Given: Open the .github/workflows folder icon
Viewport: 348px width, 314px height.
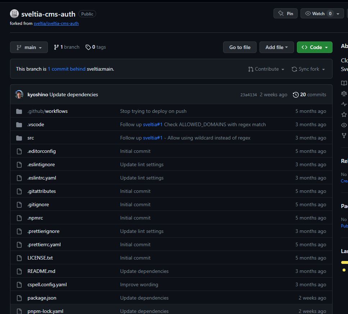Looking at the screenshot, I should click(19, 111).
